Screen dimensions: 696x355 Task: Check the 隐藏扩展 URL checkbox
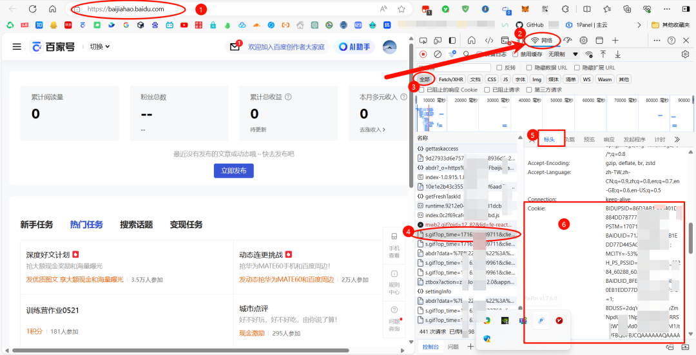click(x=577, y=68)
